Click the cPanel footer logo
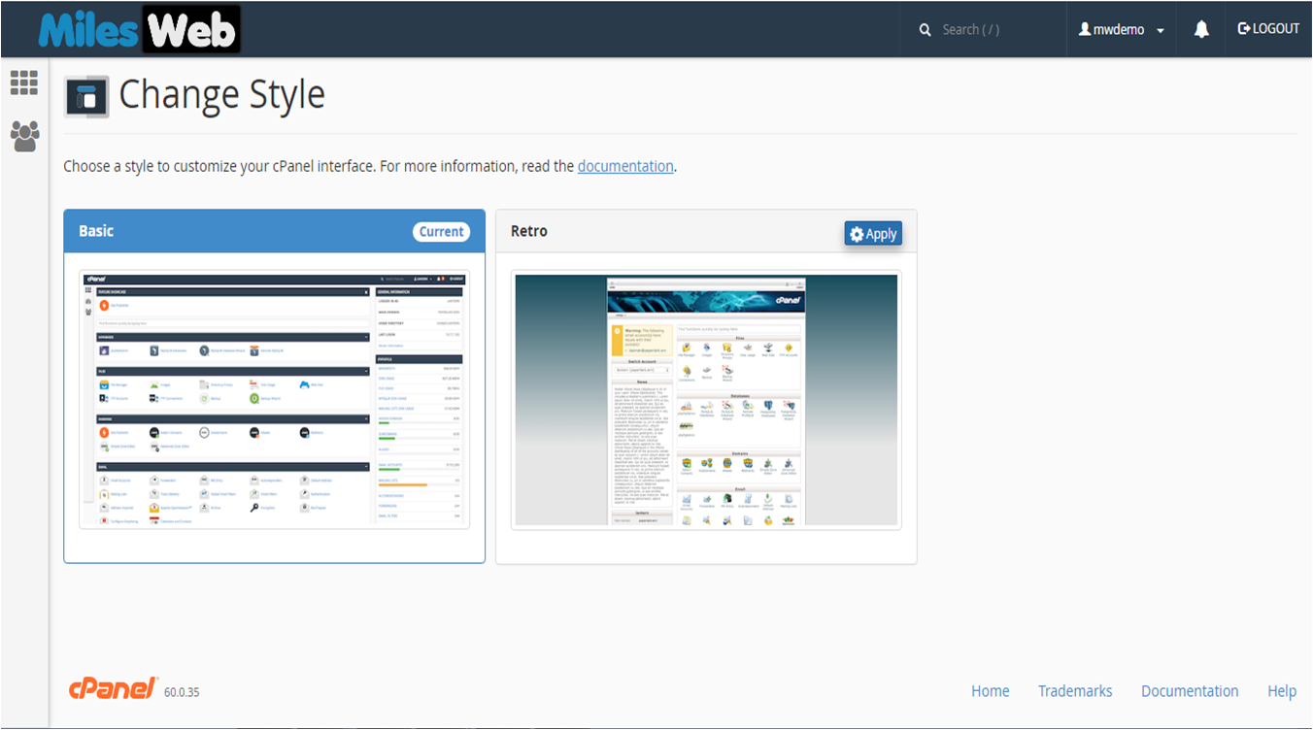 [113, 688]
